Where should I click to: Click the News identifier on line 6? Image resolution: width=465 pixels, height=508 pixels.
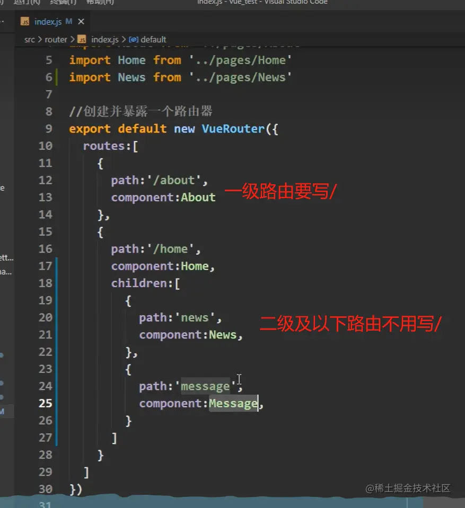pos(131,77)
